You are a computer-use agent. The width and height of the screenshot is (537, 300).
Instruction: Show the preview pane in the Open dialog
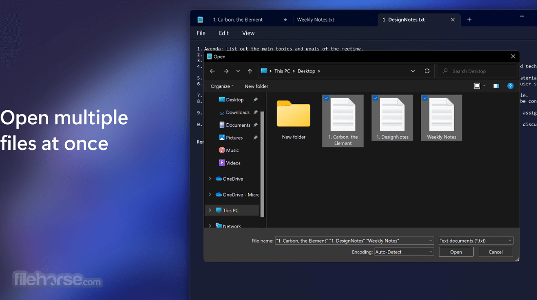[x=496, y=86]
